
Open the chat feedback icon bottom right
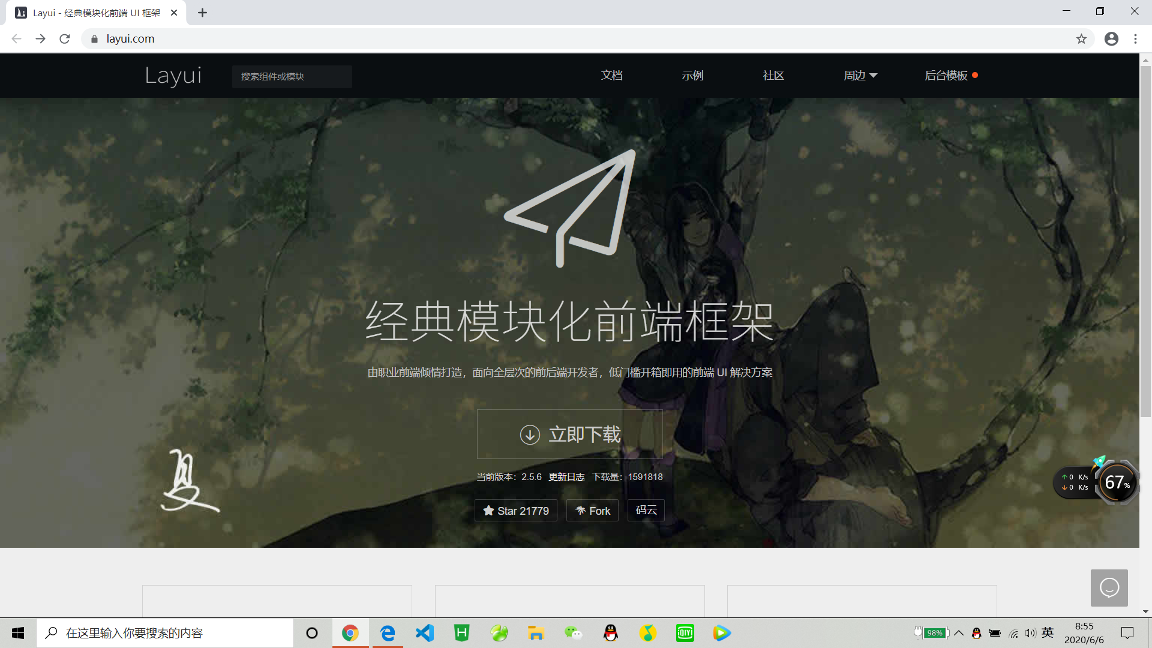point(1109,587)
